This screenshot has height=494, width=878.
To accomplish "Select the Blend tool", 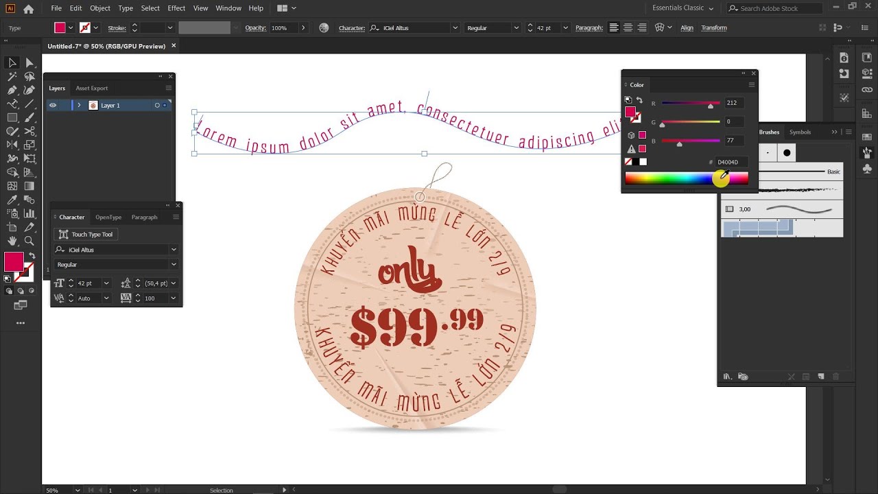I will click(29, 200).
